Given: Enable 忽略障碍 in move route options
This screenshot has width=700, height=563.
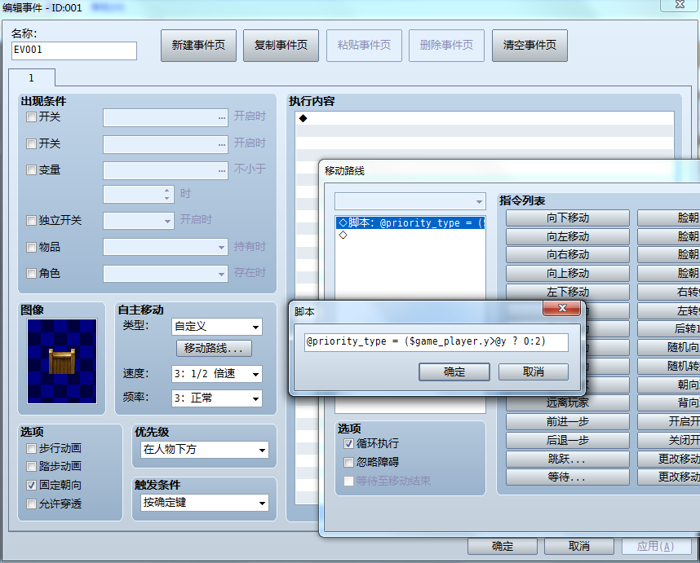Looking at the screenshot, I should point(348,462).
